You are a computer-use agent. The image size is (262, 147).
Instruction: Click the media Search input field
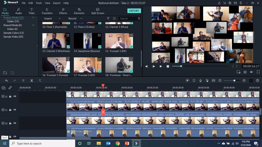pyautogui.click(x=129, y=18)
